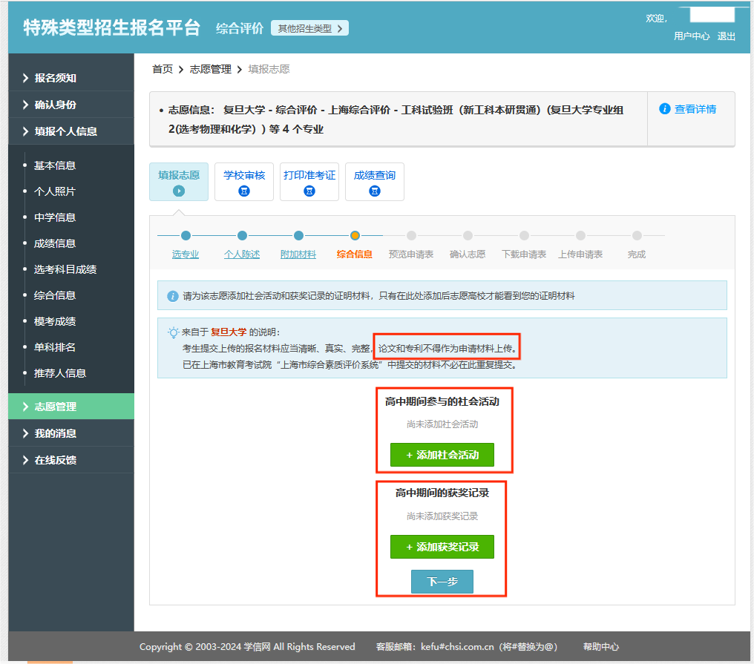
Task: Go to 首页 in the breadcrumb
Action: 163,69
